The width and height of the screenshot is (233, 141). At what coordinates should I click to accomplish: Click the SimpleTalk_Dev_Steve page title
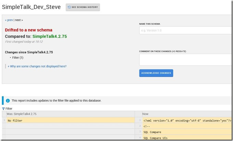32,7
